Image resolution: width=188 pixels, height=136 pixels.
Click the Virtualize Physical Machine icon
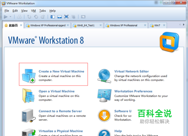29,132
